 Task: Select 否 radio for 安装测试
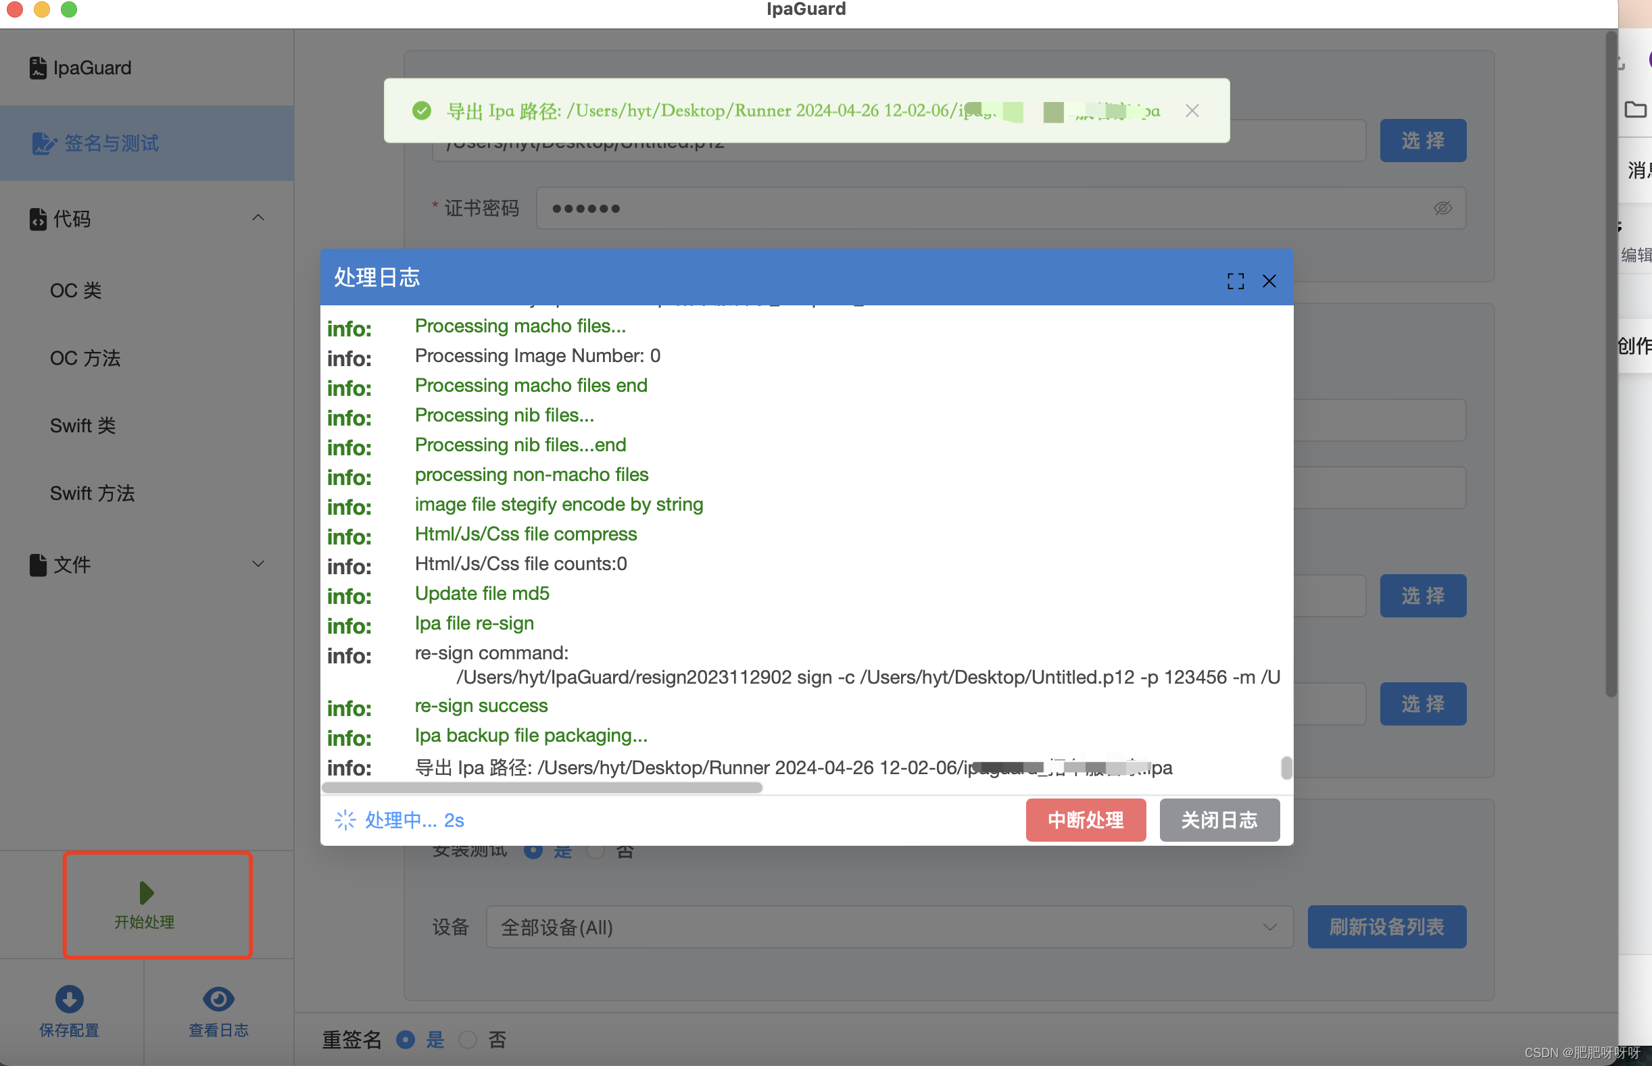point(596,851)
